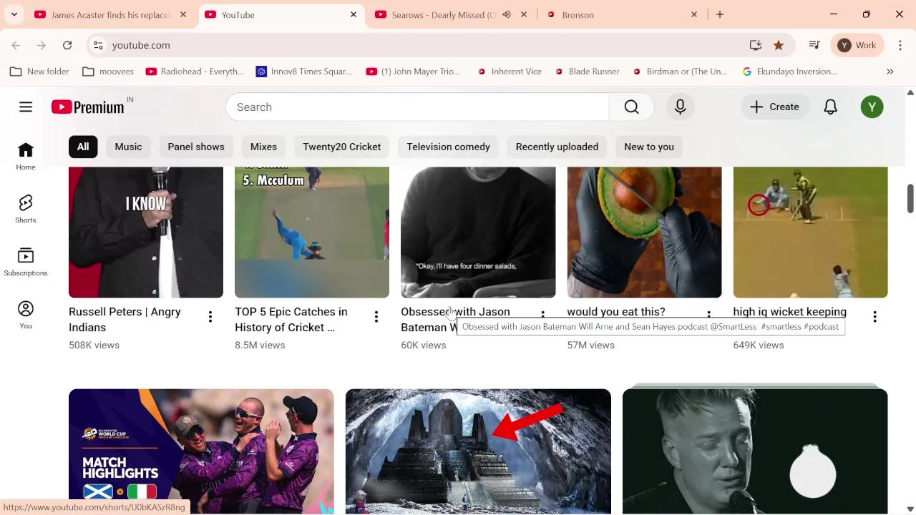This screenshot has width=916, height=515.
Task: Select the Music filter chip
Action: [129, 147]
